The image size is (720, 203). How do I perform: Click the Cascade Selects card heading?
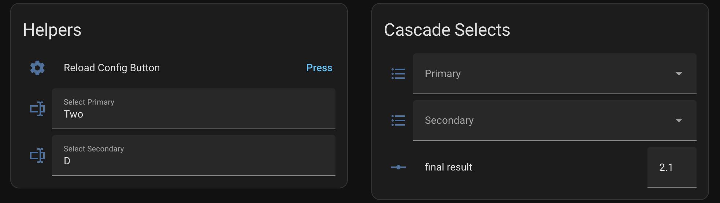(x=447, y=30)
